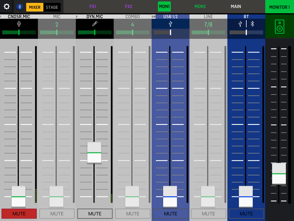Click the DYN.MIC pan slider
The height and width of the screenshot is (221, 294).
tap(95, 32)
